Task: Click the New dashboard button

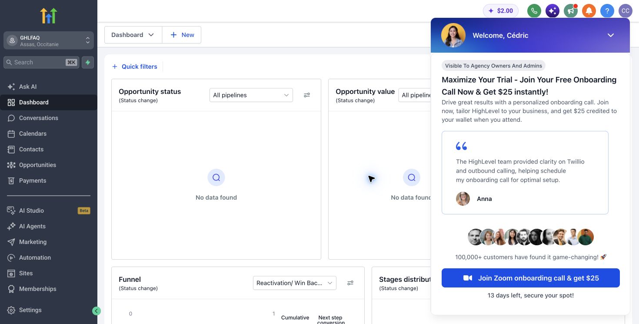Action: point(182,35)
